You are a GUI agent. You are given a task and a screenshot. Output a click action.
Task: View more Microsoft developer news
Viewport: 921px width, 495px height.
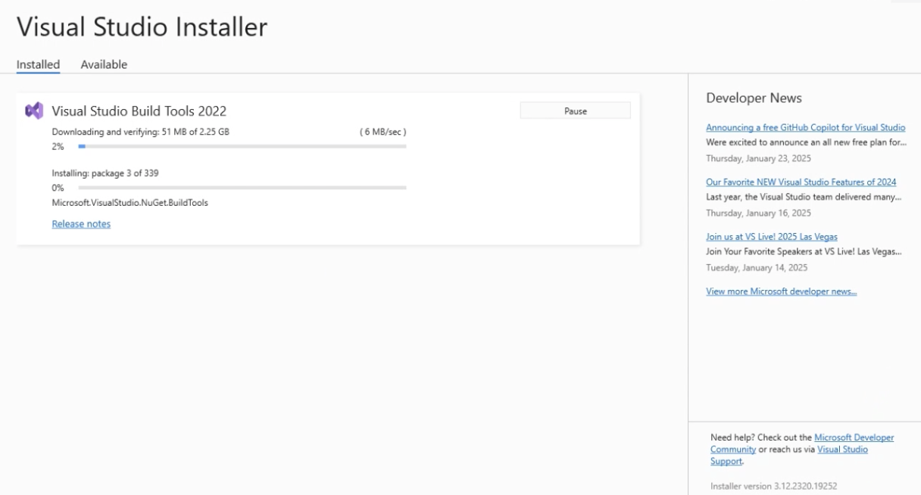781,291
